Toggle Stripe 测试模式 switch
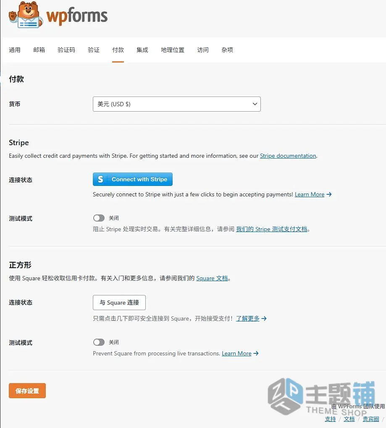The height and width of the screenshot is (428, 386). click(x=99, y=218)
